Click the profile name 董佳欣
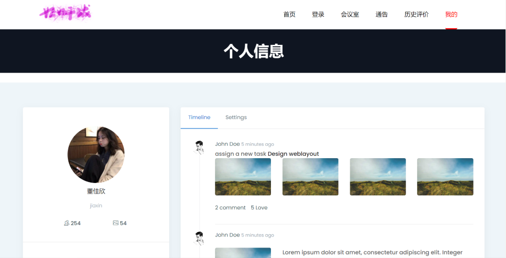The height and width of the screenshot is (258, 506). click(x=96, y=191)
